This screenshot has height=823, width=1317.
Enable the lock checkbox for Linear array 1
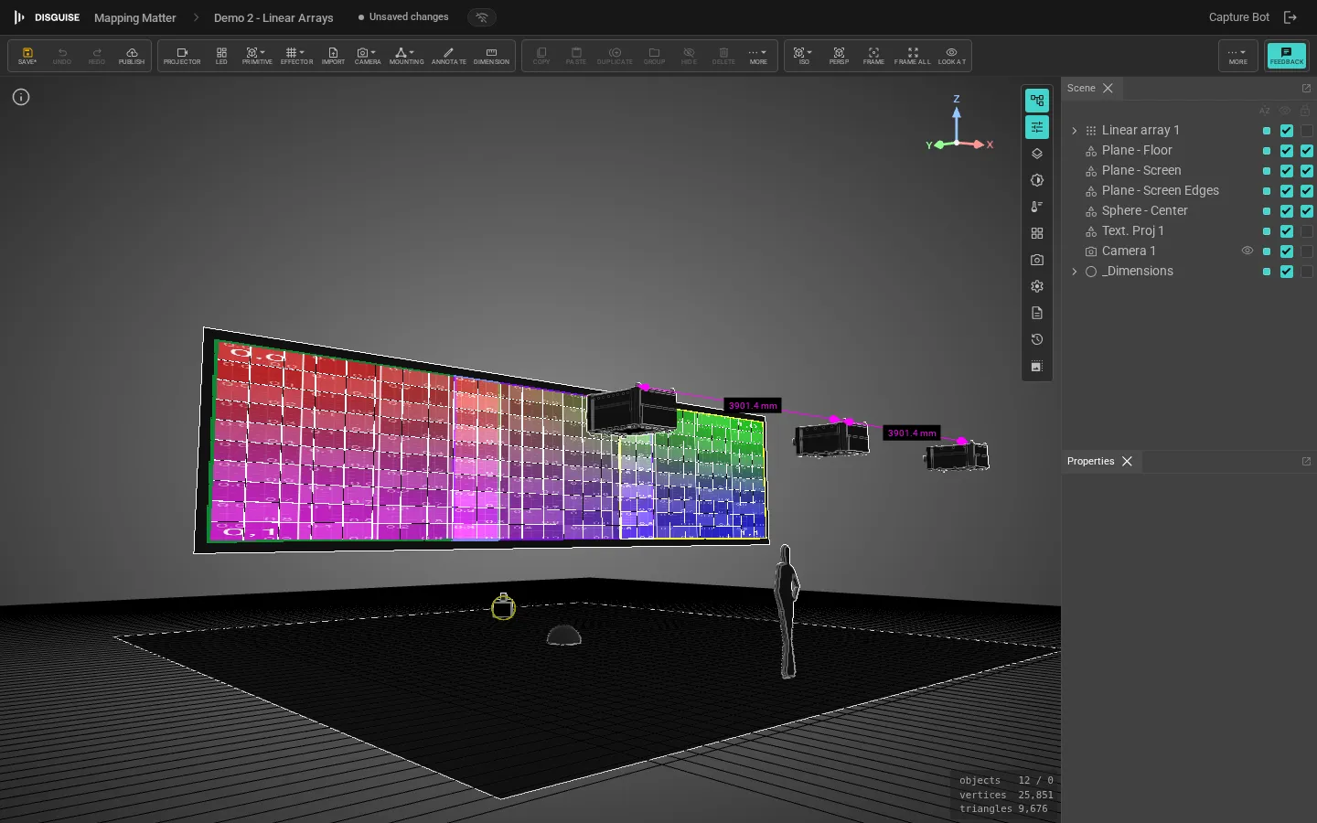[x=1307, y=131]
